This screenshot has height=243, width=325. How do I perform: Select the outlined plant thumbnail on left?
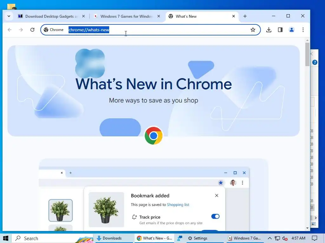point(61,210)
